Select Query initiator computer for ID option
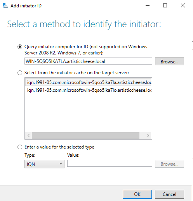The width and height of the screenshot is (193, 201). pyautogui.click(x=20, y=47)
